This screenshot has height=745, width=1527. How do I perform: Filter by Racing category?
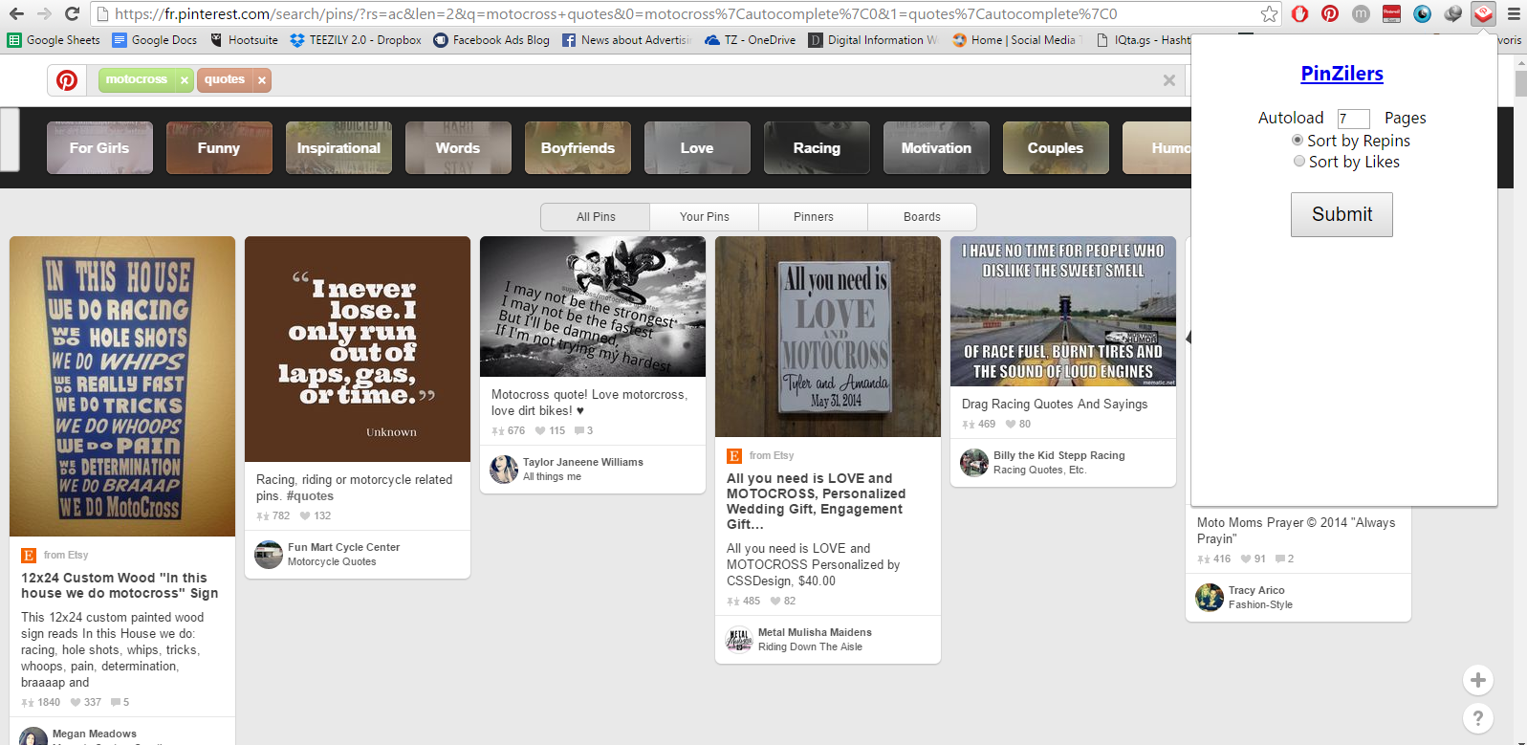(817, 148)
